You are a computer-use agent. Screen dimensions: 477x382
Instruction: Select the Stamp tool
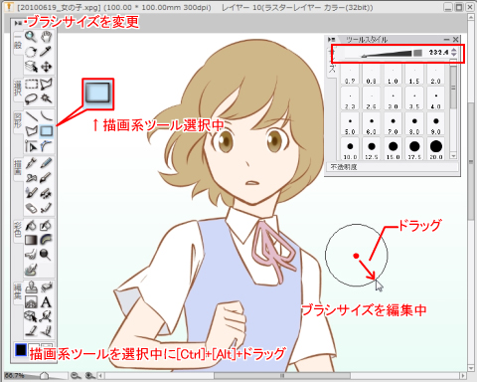click(31, 287)
